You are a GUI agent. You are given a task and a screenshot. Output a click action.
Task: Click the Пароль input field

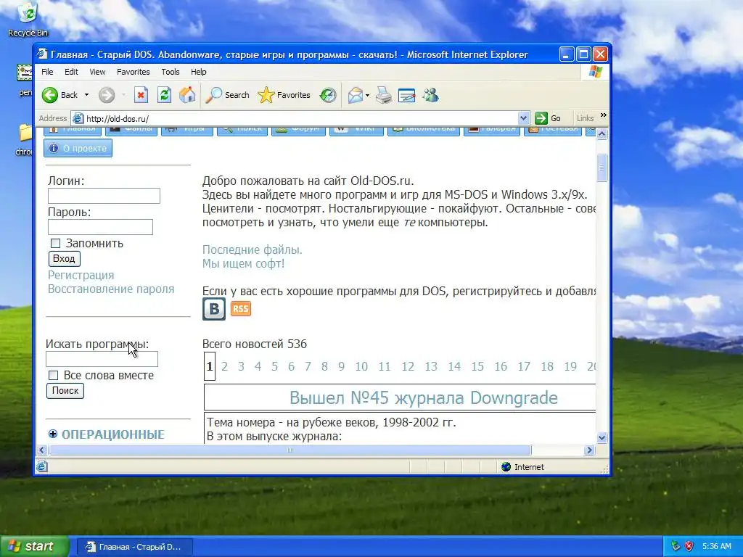[100, 227]
